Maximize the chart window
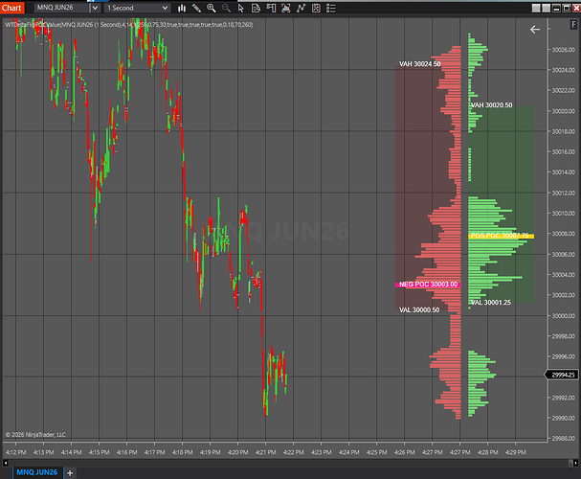The height and width of the screenshot is (479, 581). pyautogui.click(x=567, y=9)
